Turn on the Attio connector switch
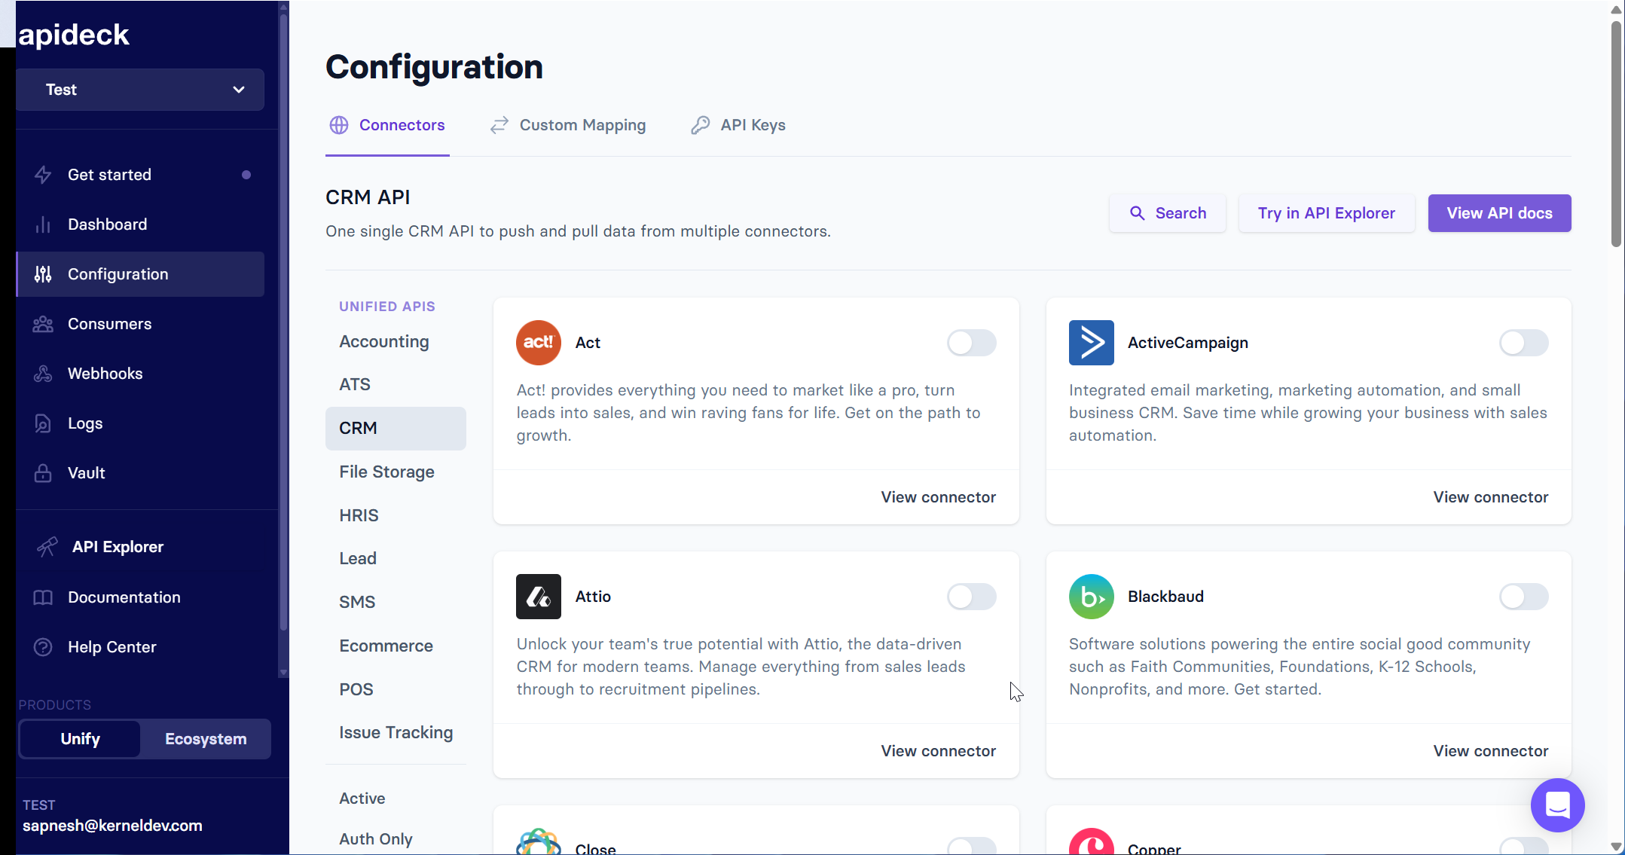Viewport: 1625px width, 855px height. 971,597
